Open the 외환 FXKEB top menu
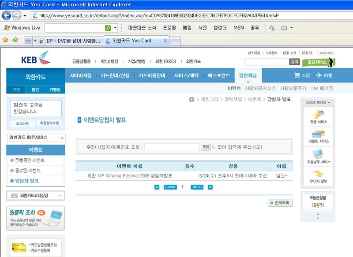The width and height of the screenshot is (353, 257). (x=166, y=61)
